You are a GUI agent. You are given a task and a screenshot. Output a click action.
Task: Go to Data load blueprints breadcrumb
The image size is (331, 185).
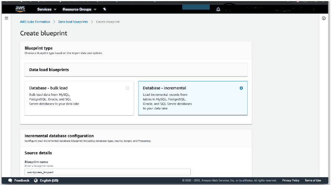[73, 22]
